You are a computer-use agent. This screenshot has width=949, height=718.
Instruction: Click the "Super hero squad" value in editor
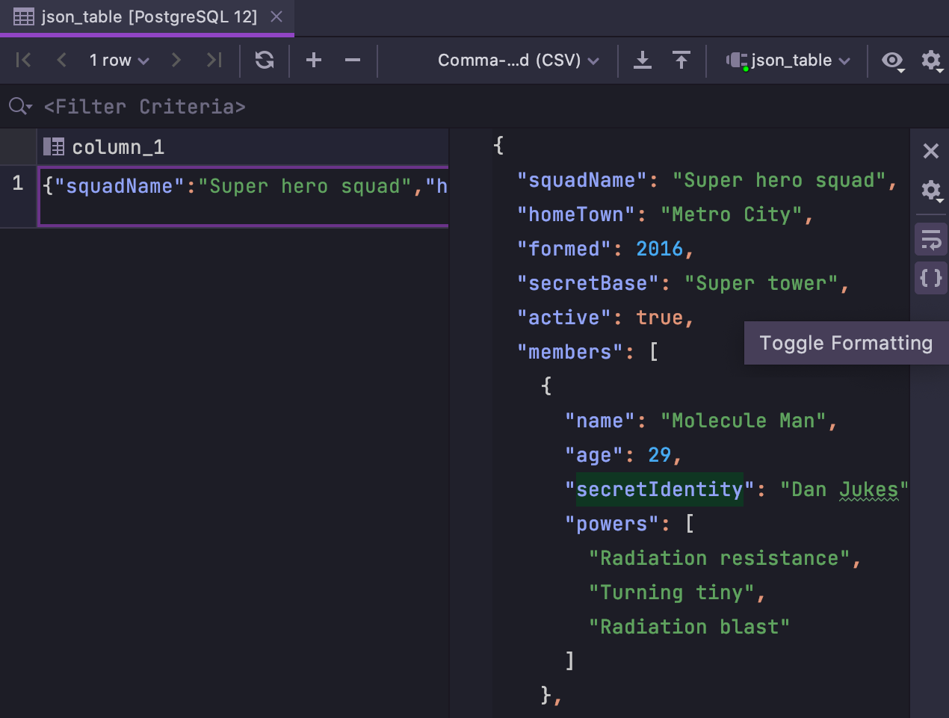779,180
